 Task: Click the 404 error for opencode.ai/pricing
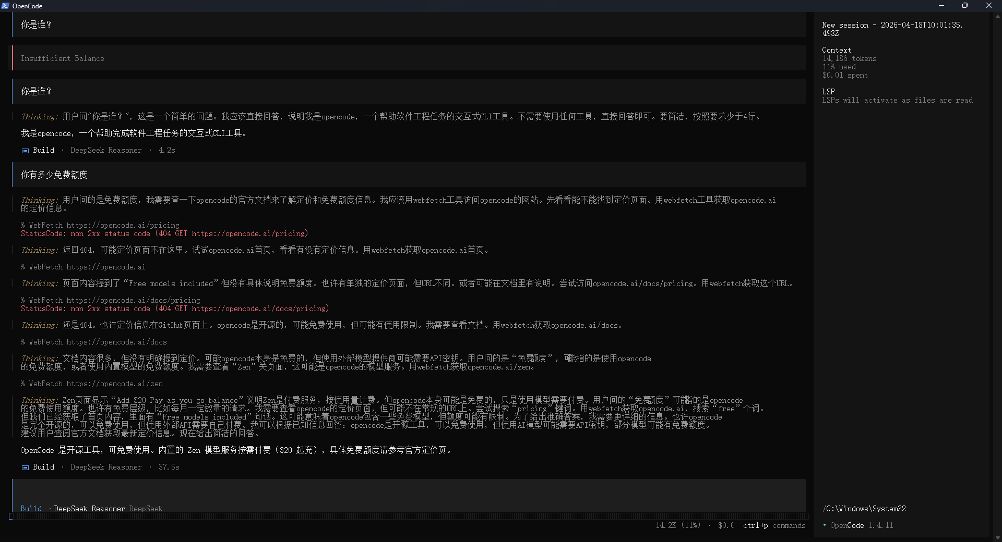tap(165, 233)
